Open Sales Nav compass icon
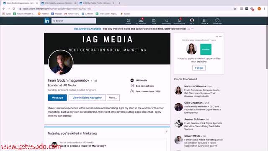 tap(217, 21)
